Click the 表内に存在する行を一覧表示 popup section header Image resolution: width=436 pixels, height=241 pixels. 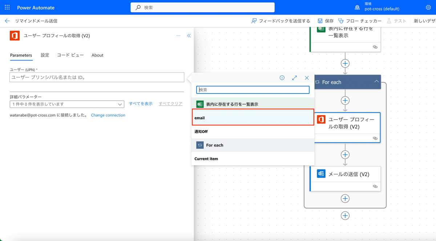click(x=253, y=104)
